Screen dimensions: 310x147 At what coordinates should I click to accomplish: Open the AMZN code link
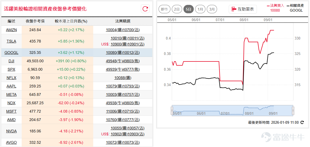11,30
